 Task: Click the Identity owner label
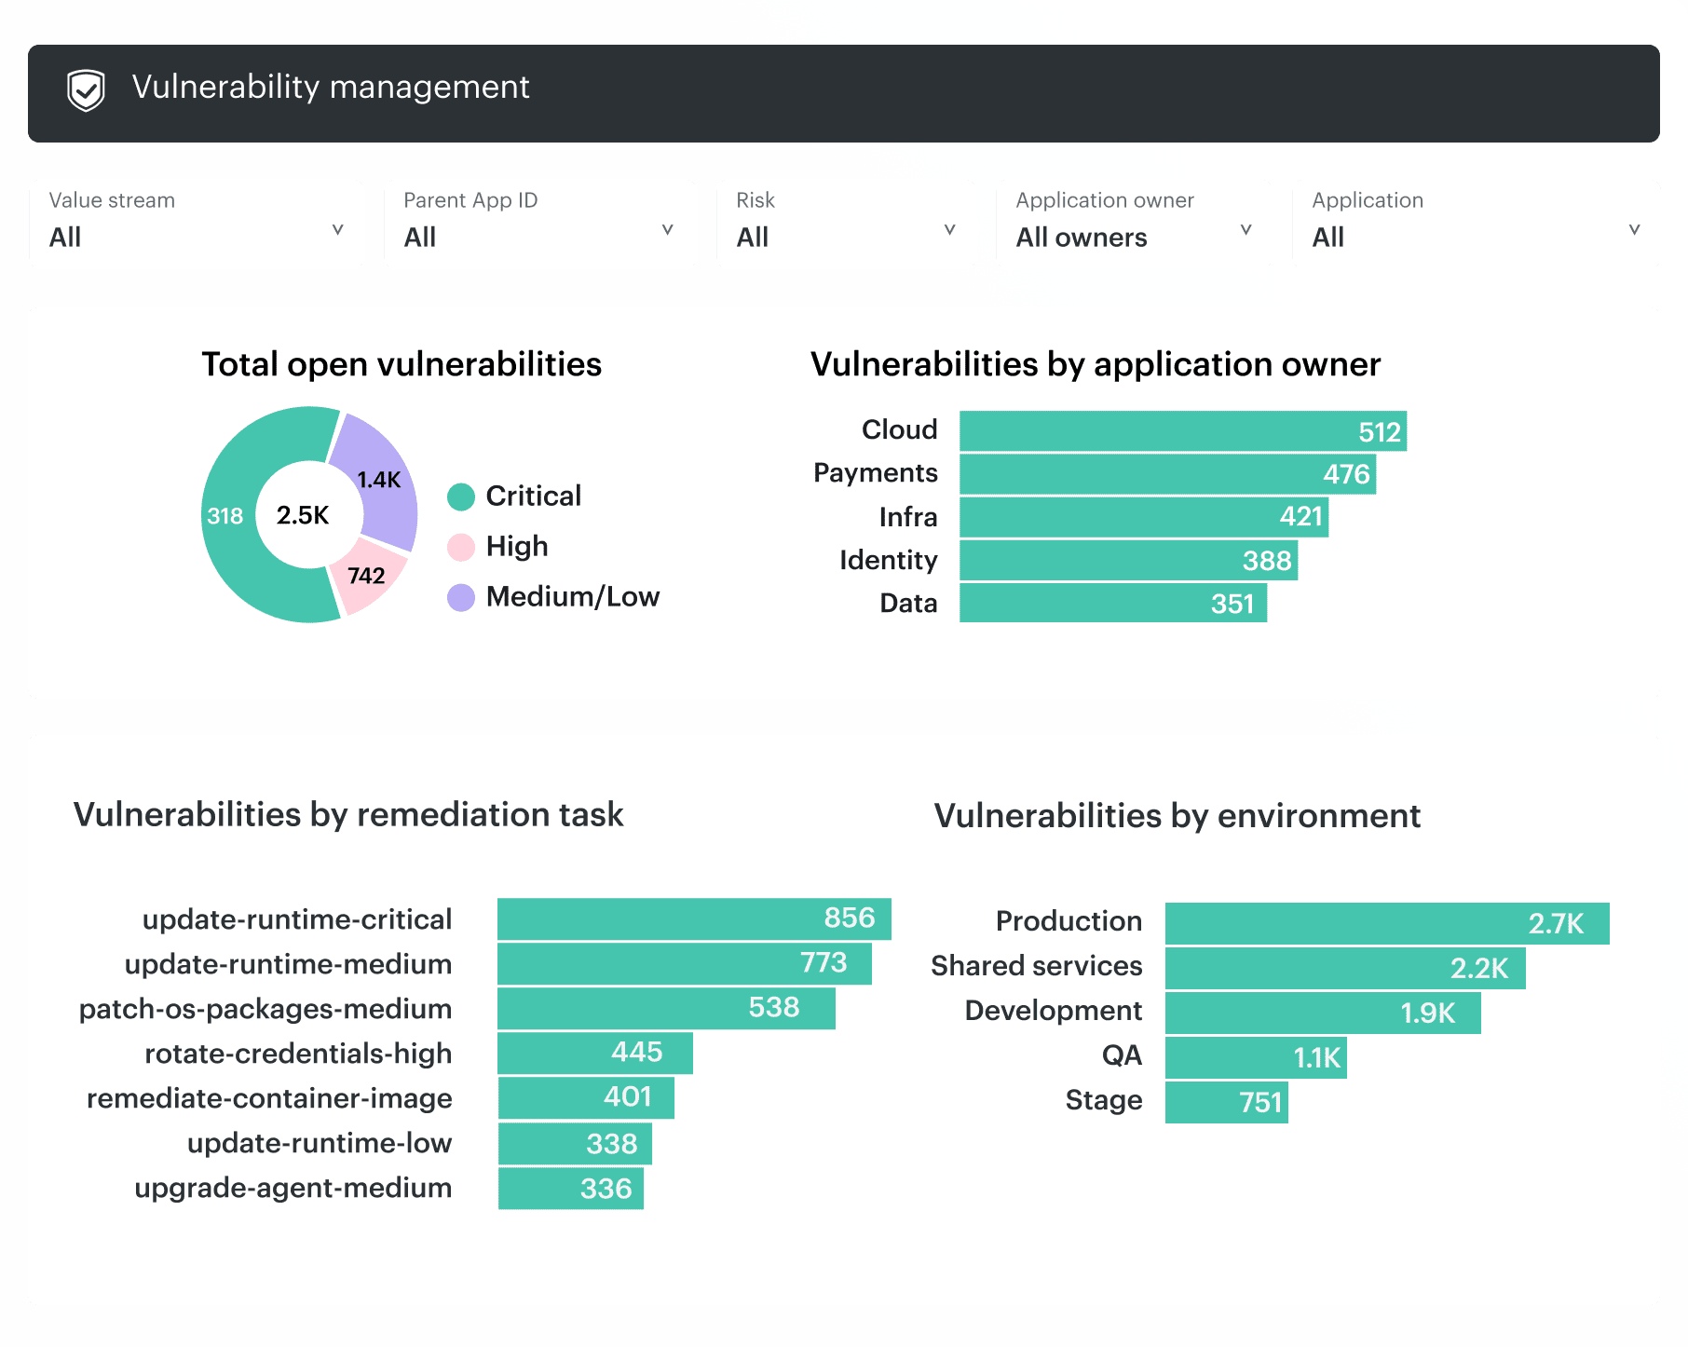coord(889,560)
